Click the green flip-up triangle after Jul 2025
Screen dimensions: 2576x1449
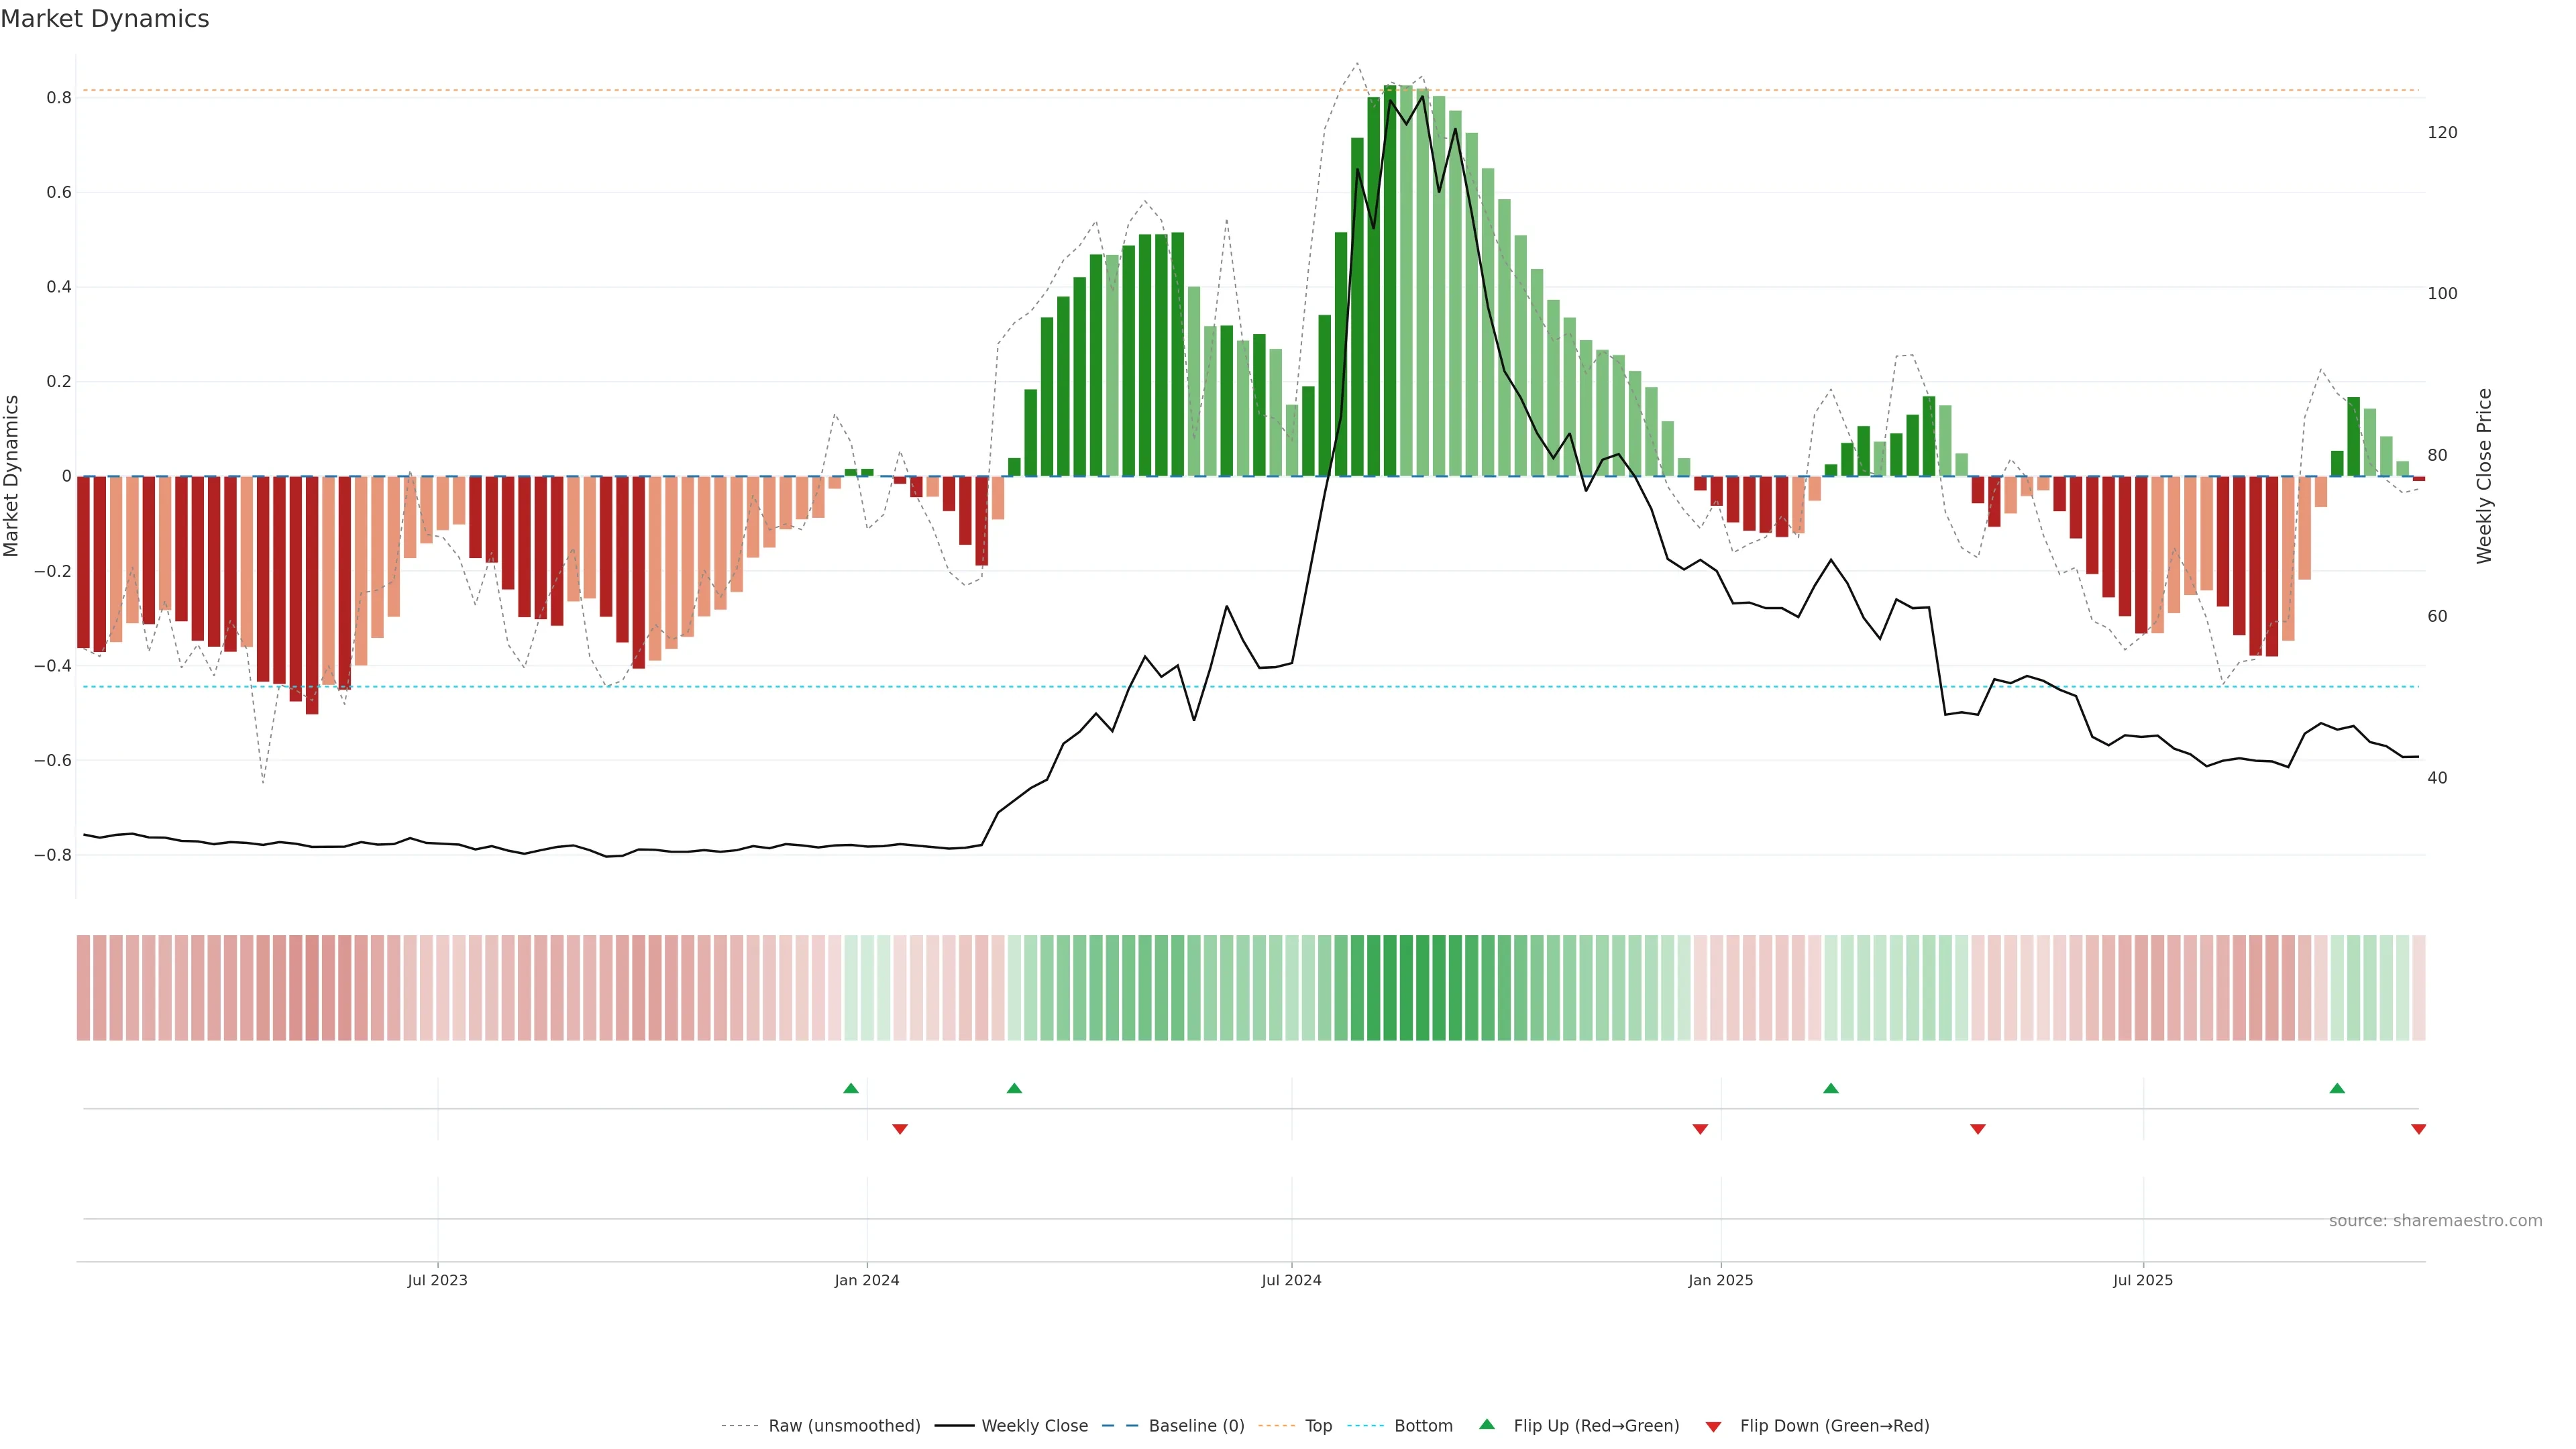[x=2337, y=1088]
